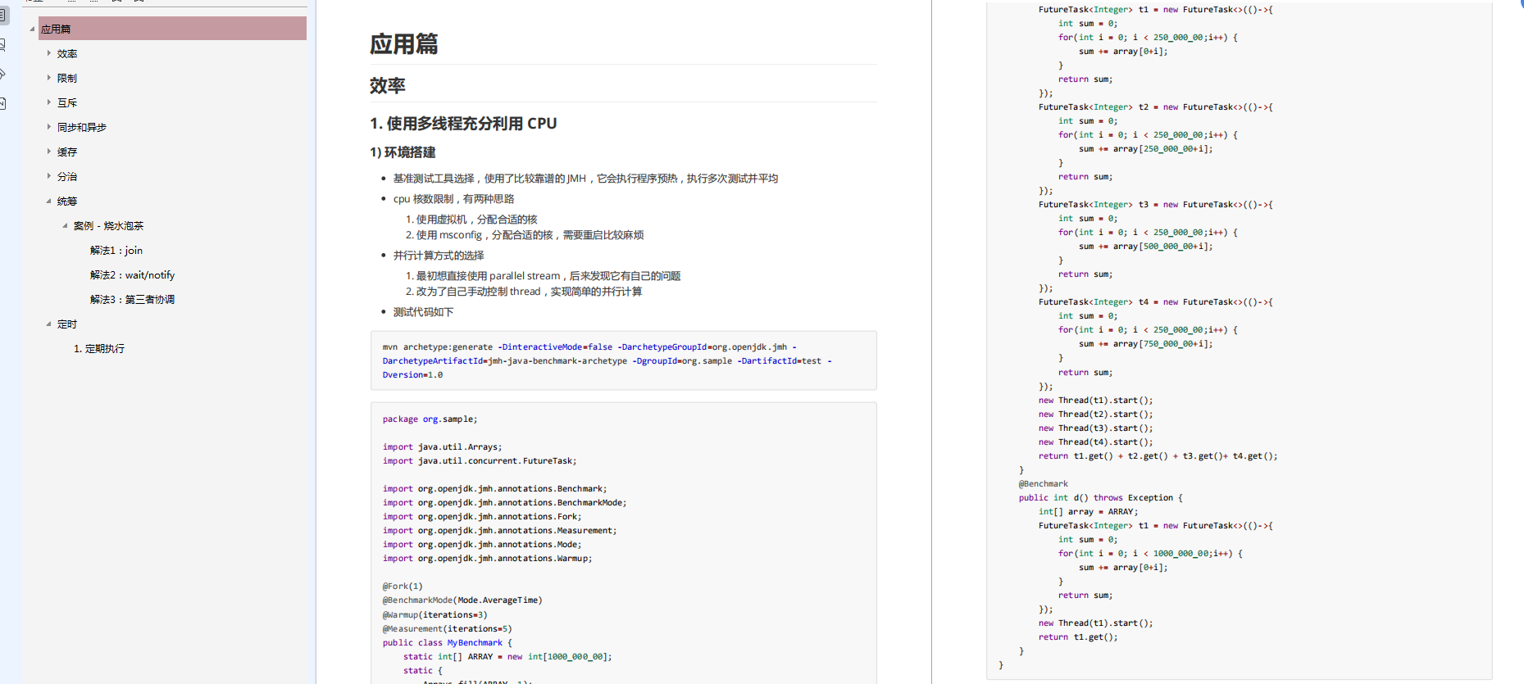Open the 缓存 outline entry
1524x684 pixels.
click(x=67, y=152)
